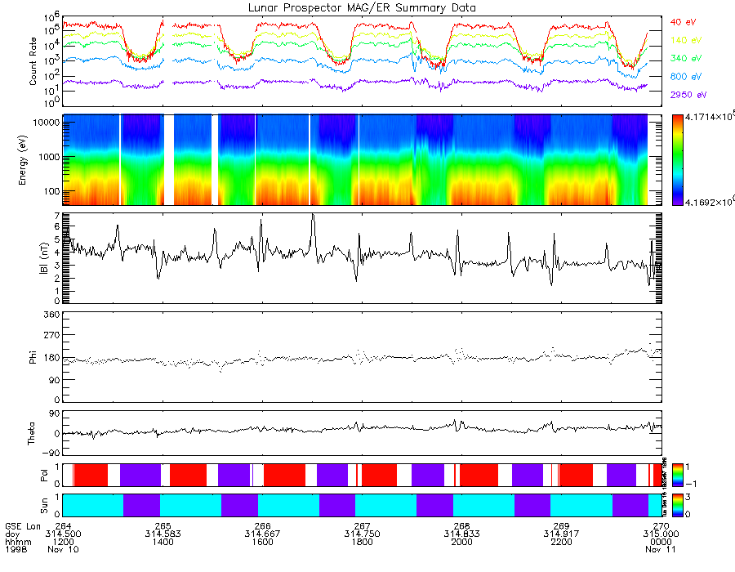
Task: Click the '1998' year label
Action: tap(16, 549)
